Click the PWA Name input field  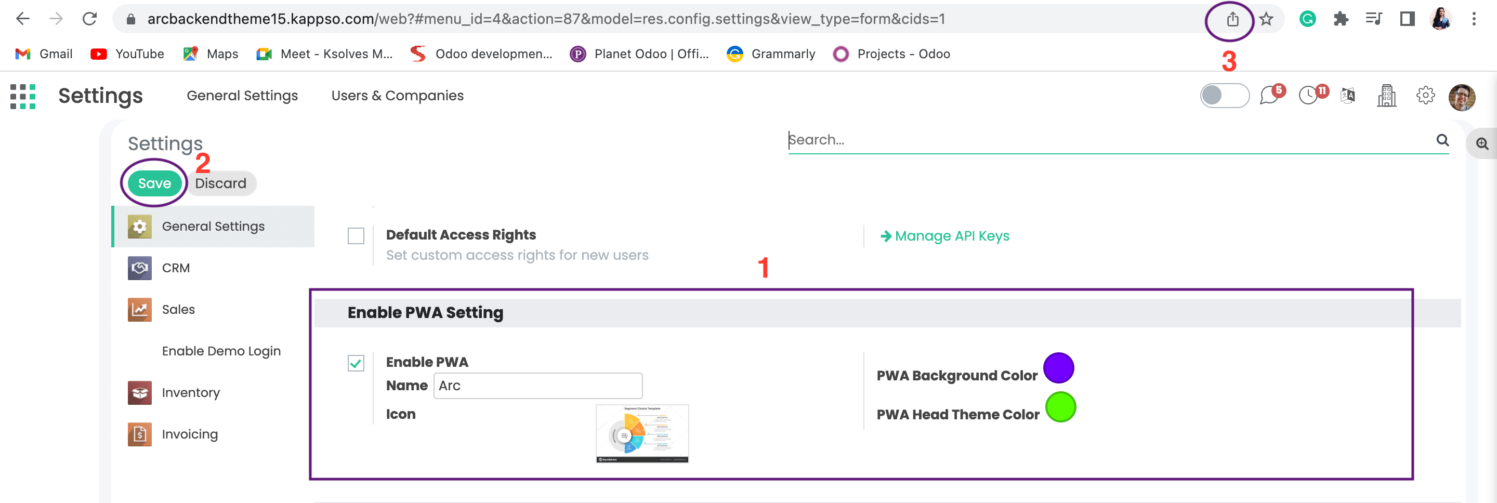pos(537,386)
